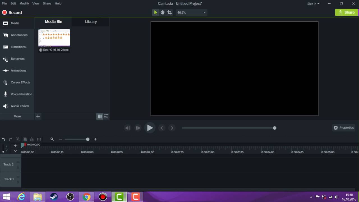Open the Share menu
Image resolution: width=359 pixels, height=202 pixels.
[x=47, y=3]
